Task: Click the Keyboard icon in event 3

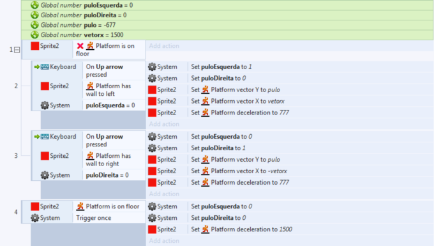Action: [45, 137]
